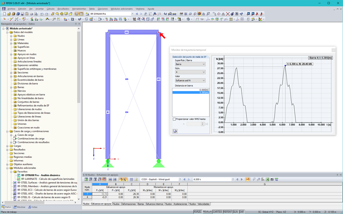Toggle the FORZC status bar button
343x214 pixels.
click(x=198, y=212)
